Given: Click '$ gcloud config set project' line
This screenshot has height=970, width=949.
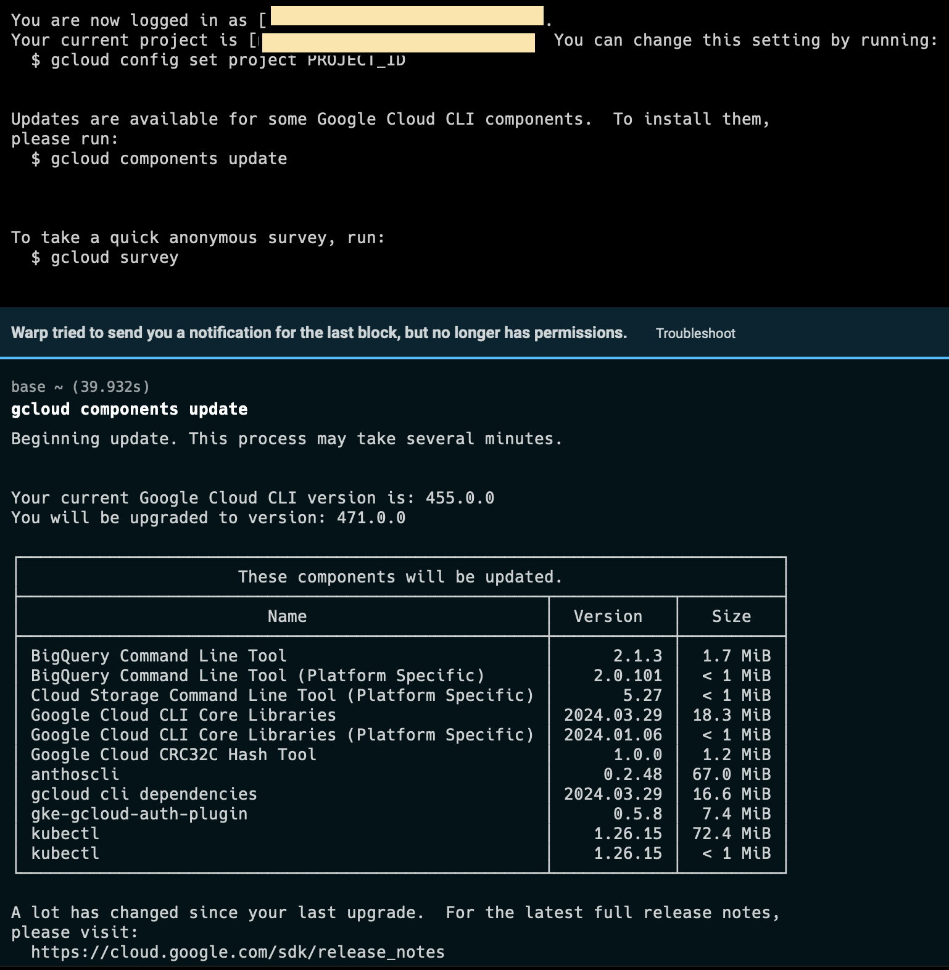Looking at the screenshot, I should pos(218,60).
